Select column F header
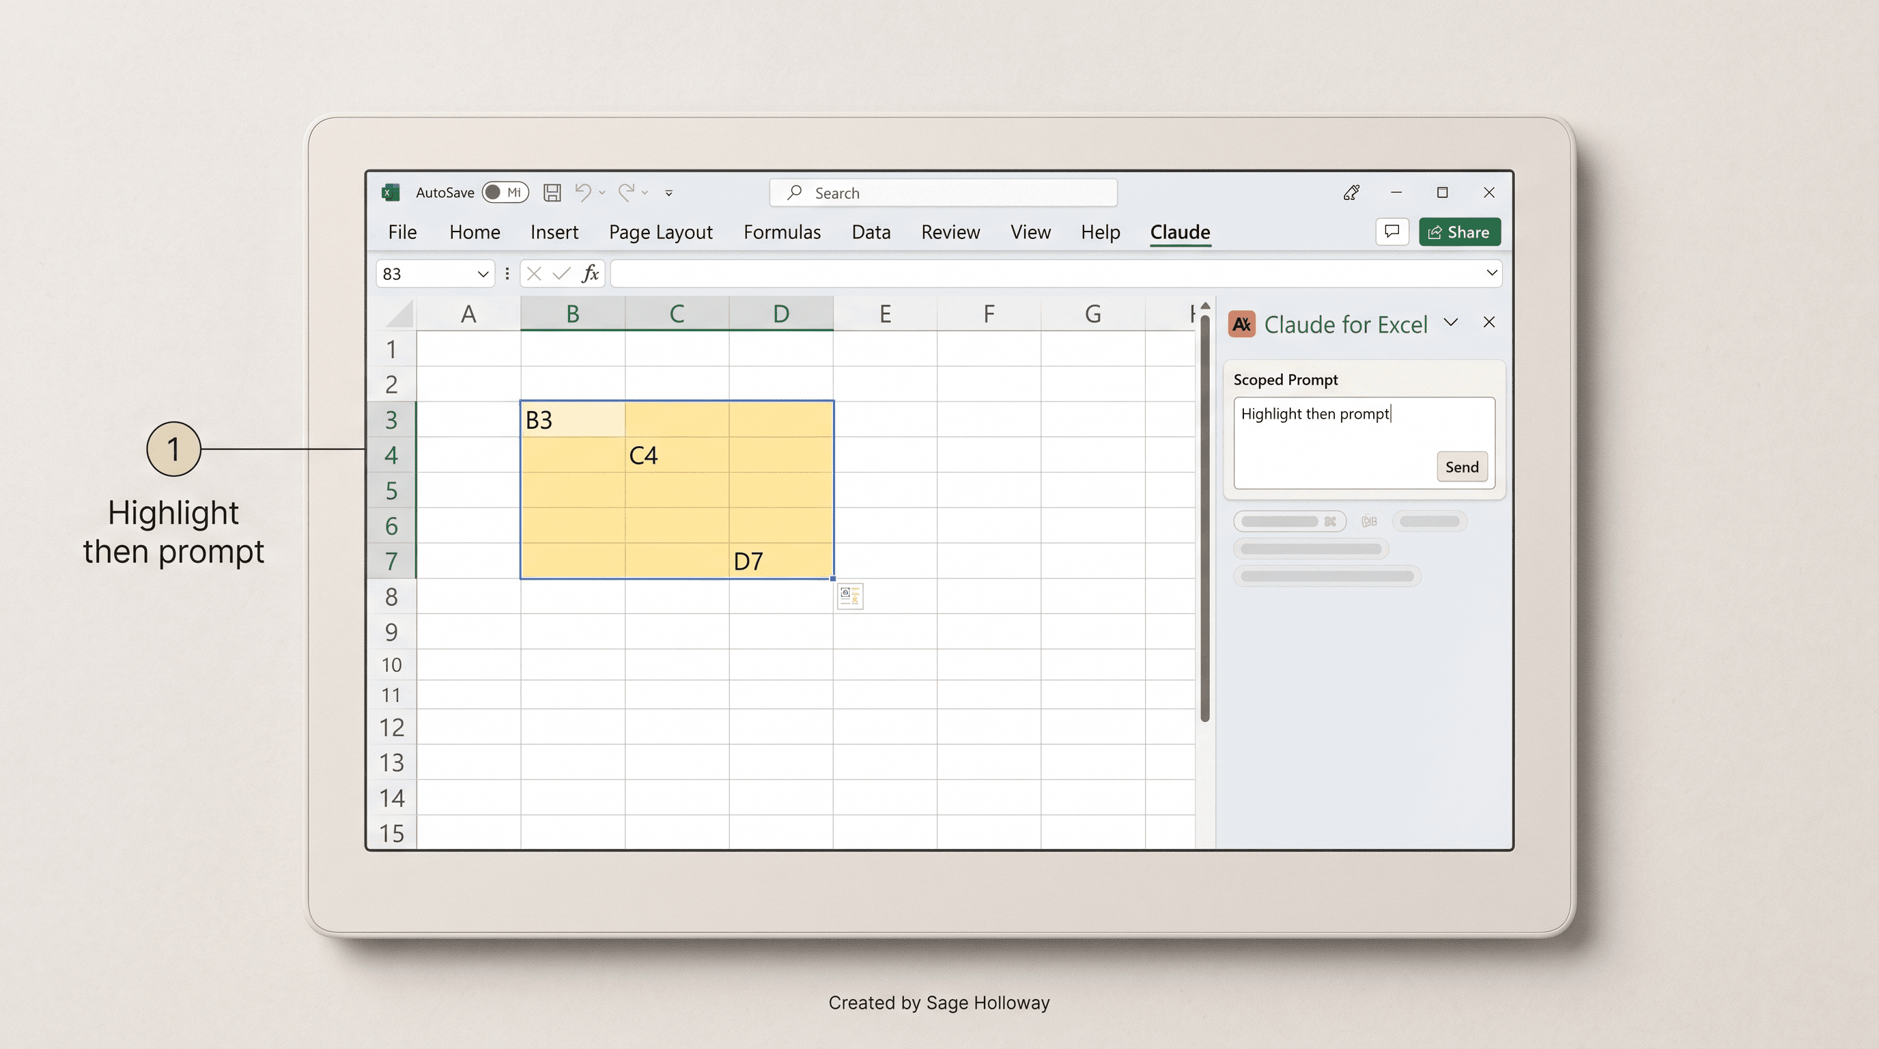Image resolution: width=1879 pixels, height=1049 pixels. coord(989,313)
